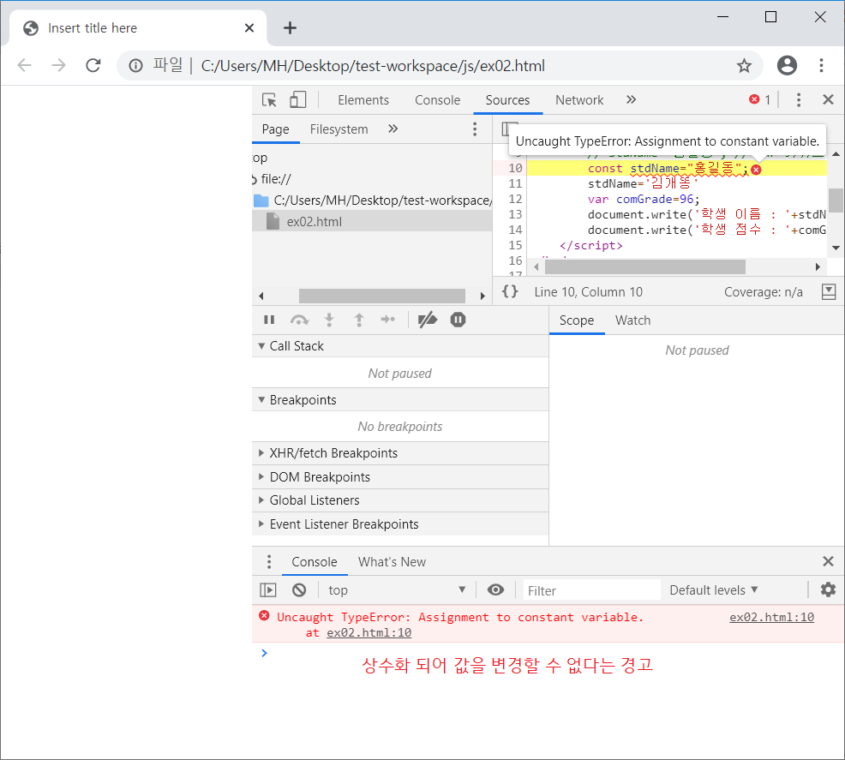Close the DevTools panel
Screen dimensions: 845x760
point(829,99)
